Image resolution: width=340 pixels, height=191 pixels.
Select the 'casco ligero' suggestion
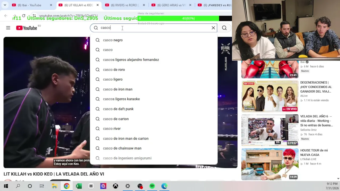[154, 79]
